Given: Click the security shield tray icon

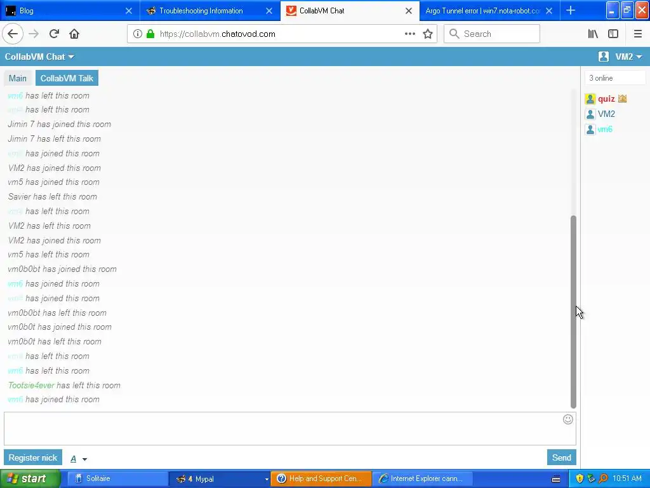Looking at the screenshot, I should pyautogui.click(x=580, y=478).
